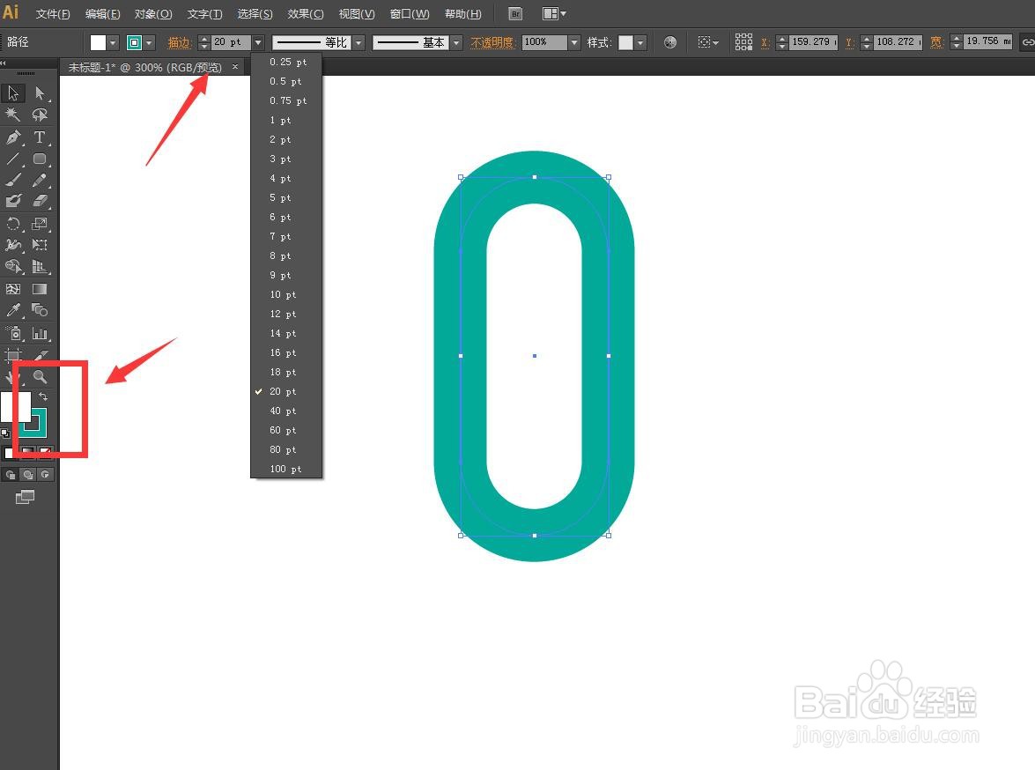Close the 未标题-1* document tab
This screenshot has width=1035, height=770.
pyautogui.click(x=235, y=67)
